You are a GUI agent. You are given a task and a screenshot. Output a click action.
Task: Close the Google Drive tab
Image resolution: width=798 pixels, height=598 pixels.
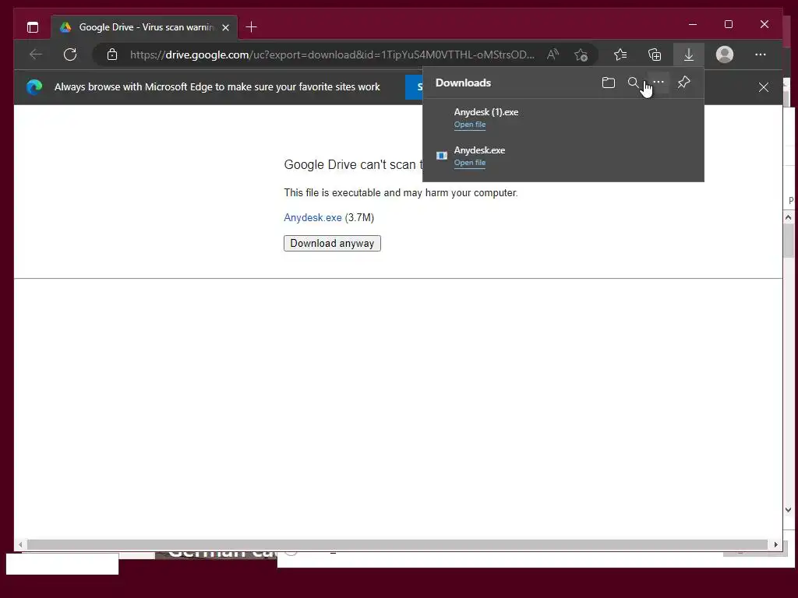click(x=225, y=27)
